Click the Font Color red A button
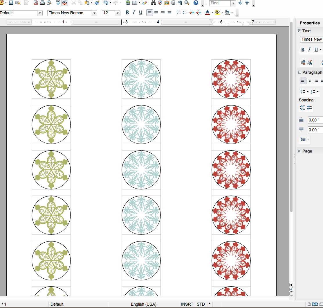Image resolution: width=323 pixels, height=308 pixels. point(207,12)
